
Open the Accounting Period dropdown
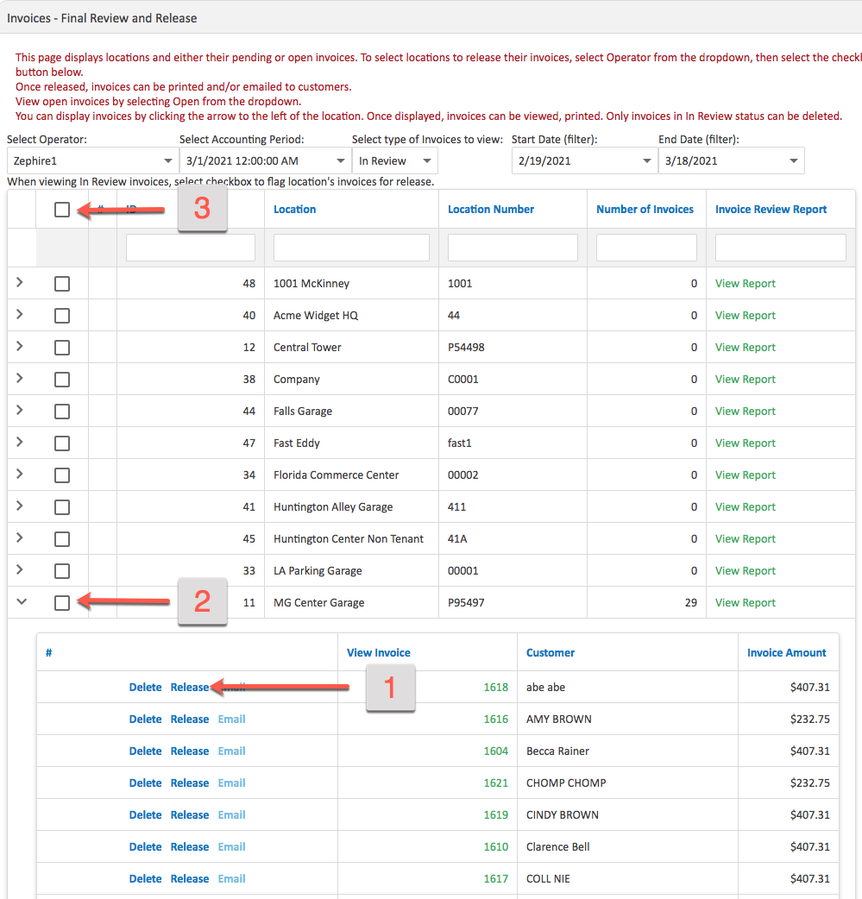coord(263,160)
